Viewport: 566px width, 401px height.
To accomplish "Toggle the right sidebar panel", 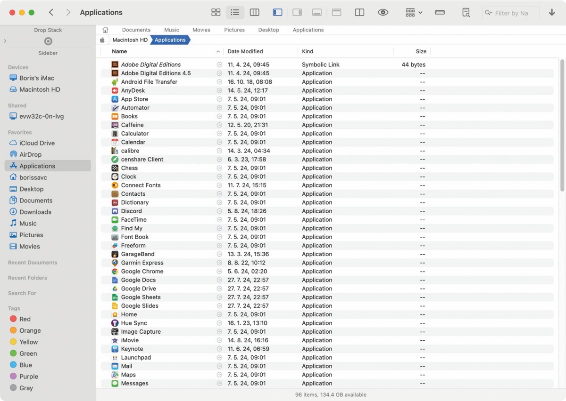I will (297, 13).
